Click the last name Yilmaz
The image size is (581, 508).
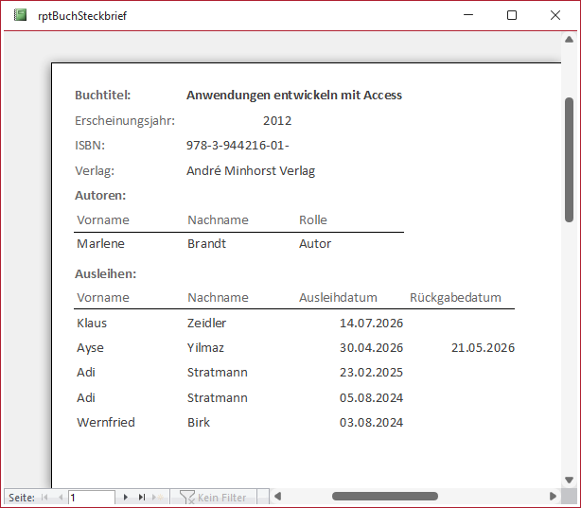pos(205,348)
